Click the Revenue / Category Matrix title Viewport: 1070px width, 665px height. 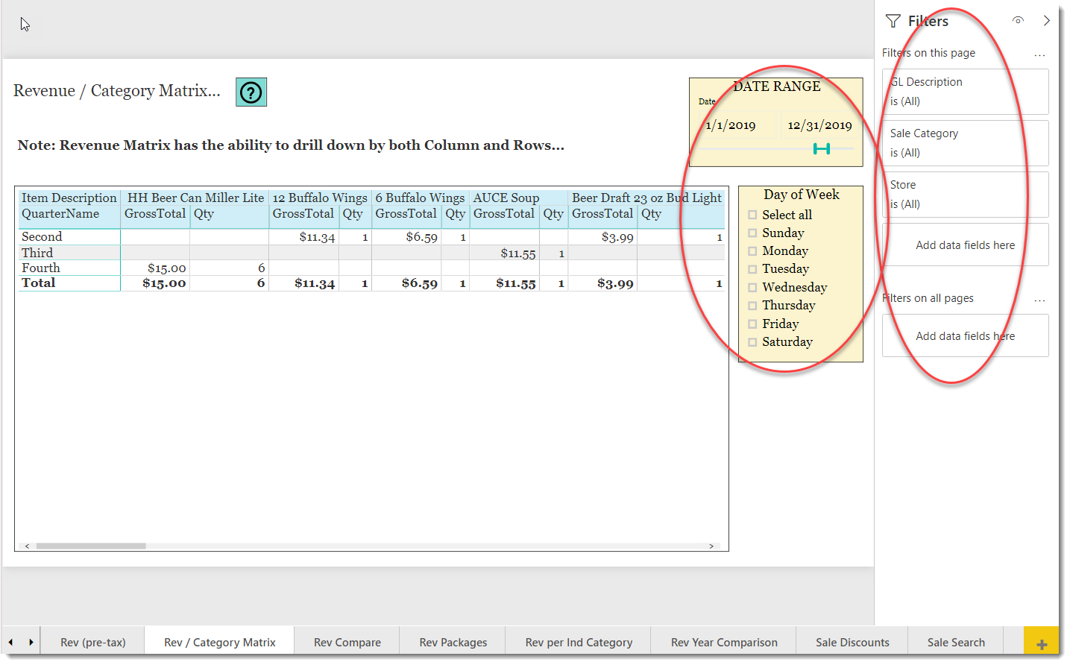coord(117,91)
